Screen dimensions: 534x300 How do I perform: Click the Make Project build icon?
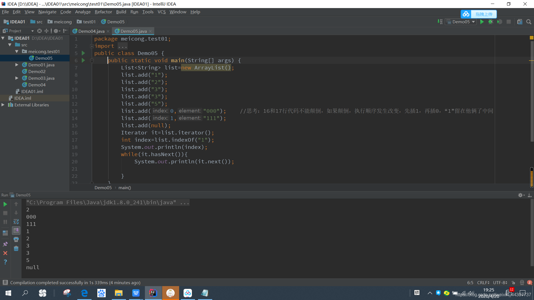[440, 22]
